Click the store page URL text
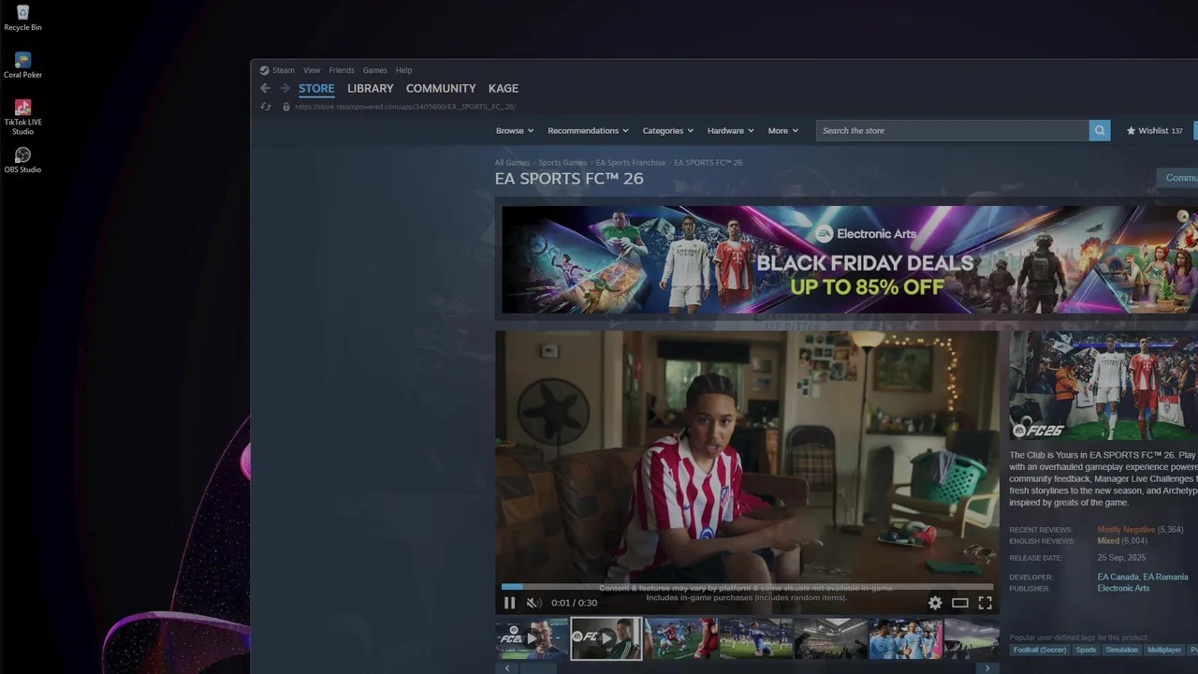Screen dimensions: 1198x674 pos(405,107)
